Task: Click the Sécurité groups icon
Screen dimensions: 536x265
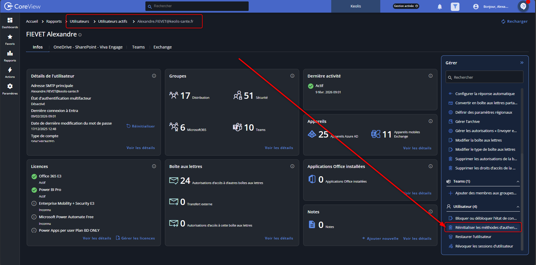Action: click(x=238, y=95)
